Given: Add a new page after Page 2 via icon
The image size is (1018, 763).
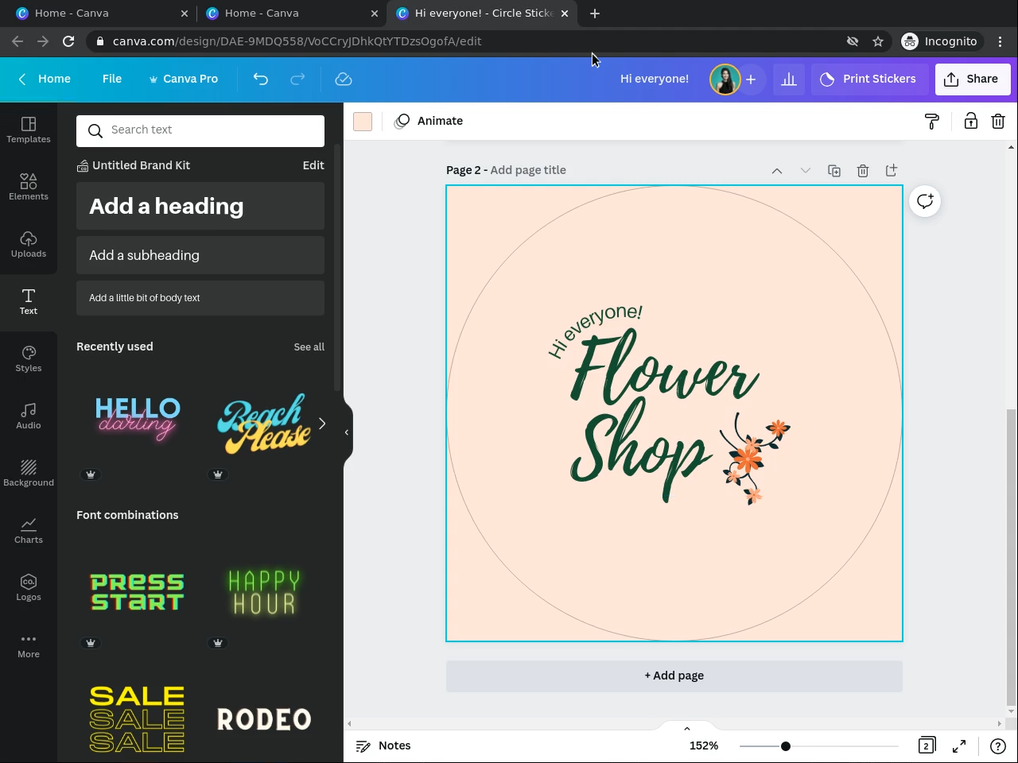Looking at the screenshot, I should click(892, 170).
